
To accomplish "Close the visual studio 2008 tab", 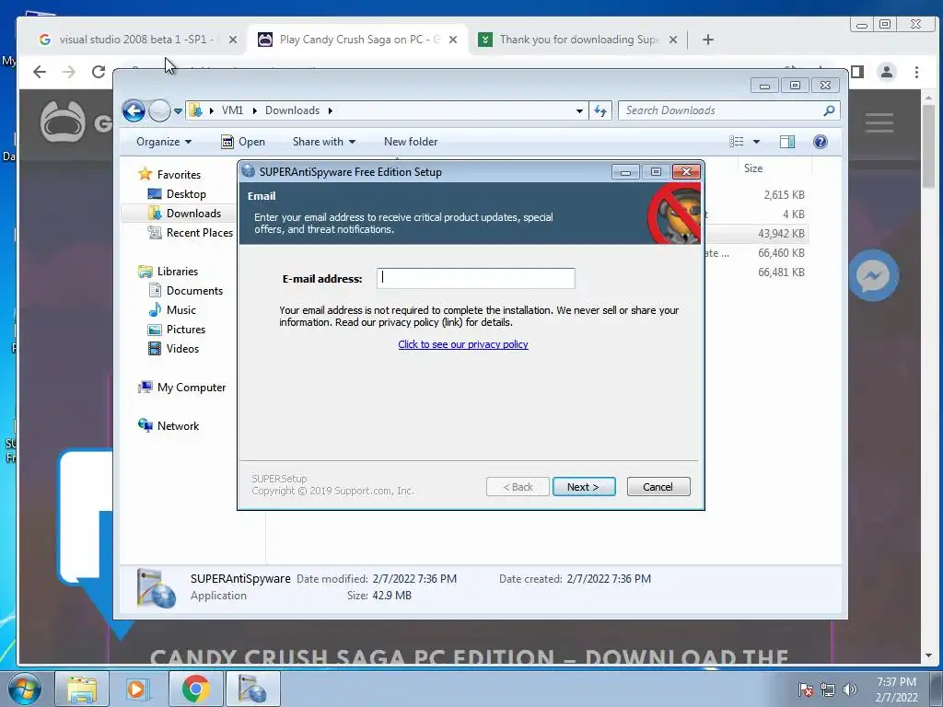I will [233, 40].
